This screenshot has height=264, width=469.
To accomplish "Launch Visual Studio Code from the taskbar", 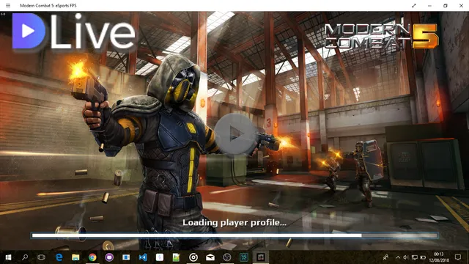I will click(x=143, y=257).
